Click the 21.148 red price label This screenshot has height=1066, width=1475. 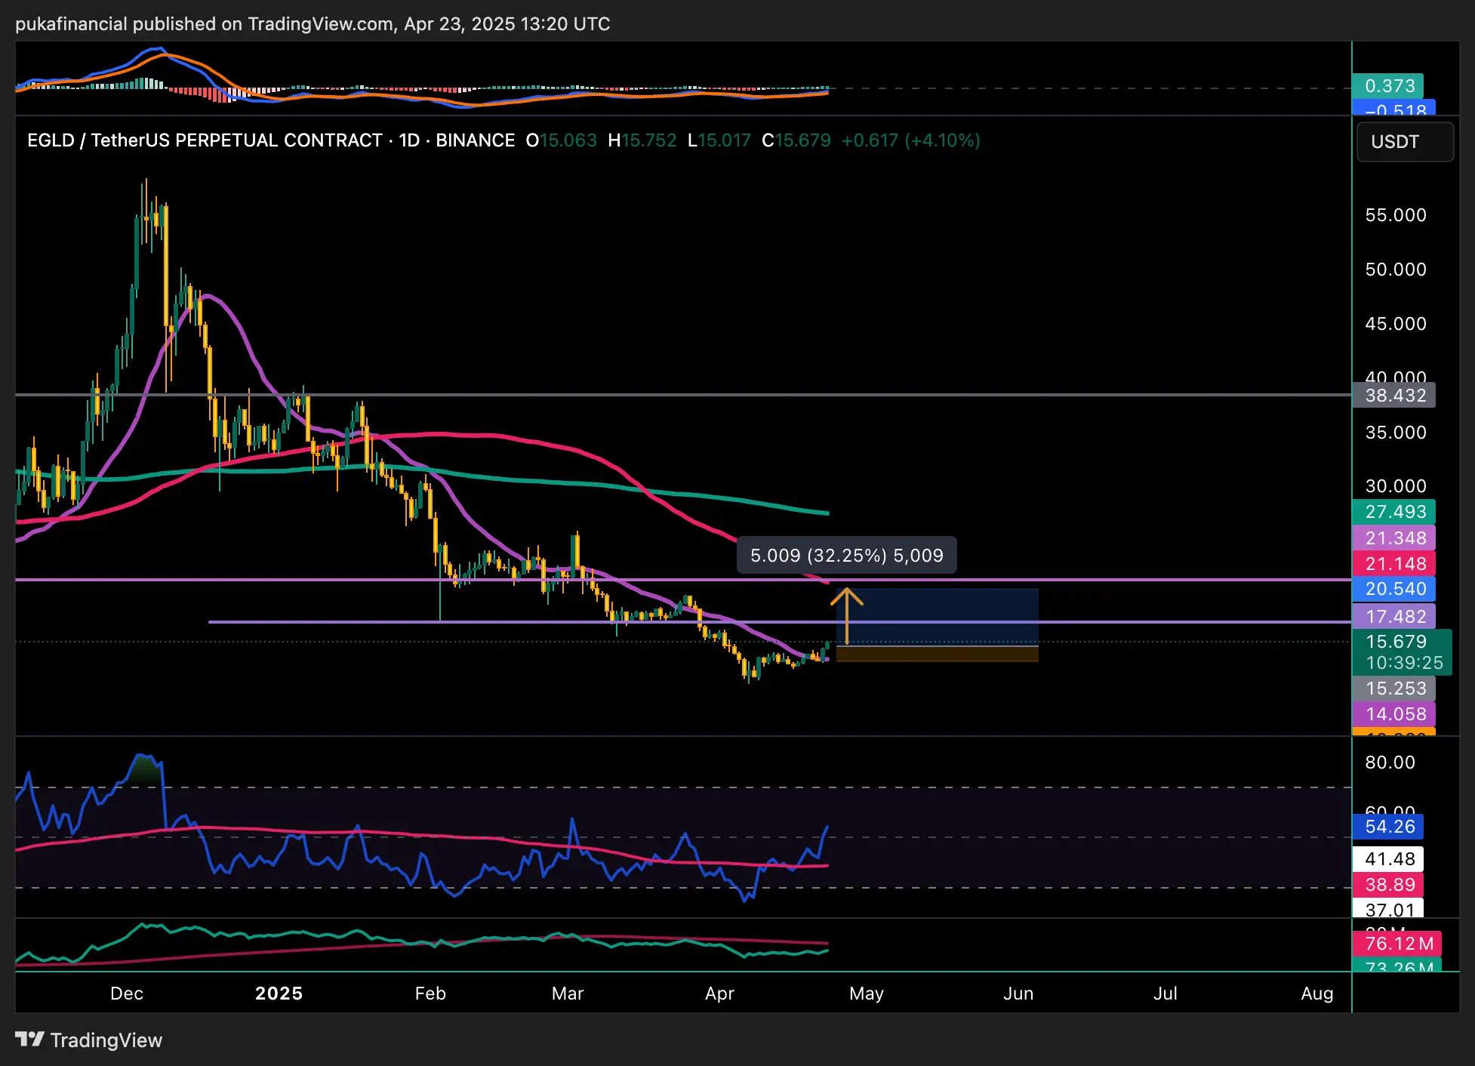pyautogui.click(x=1394, y=564)
